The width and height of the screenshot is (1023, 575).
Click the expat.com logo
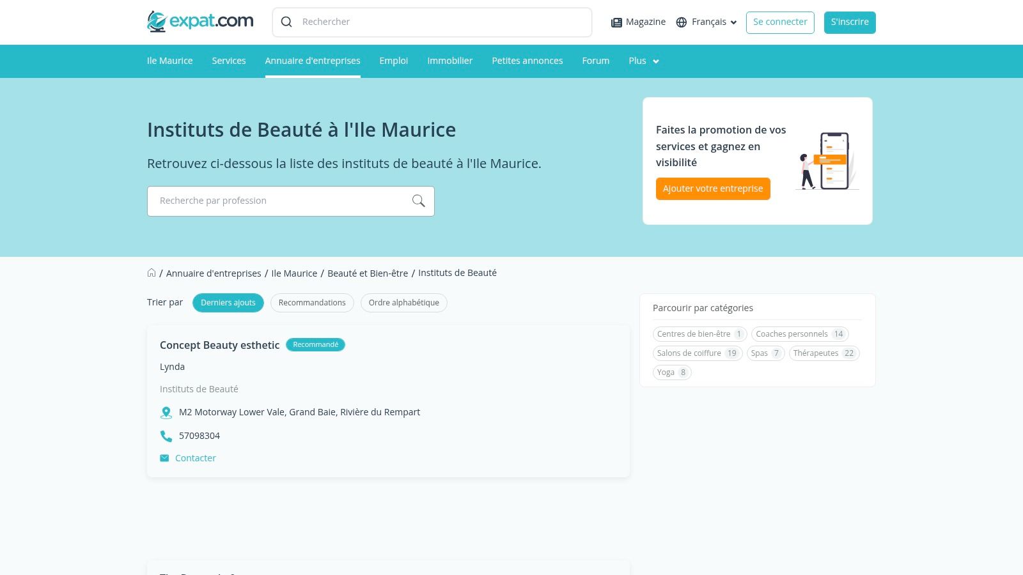(x=199, y=20)
